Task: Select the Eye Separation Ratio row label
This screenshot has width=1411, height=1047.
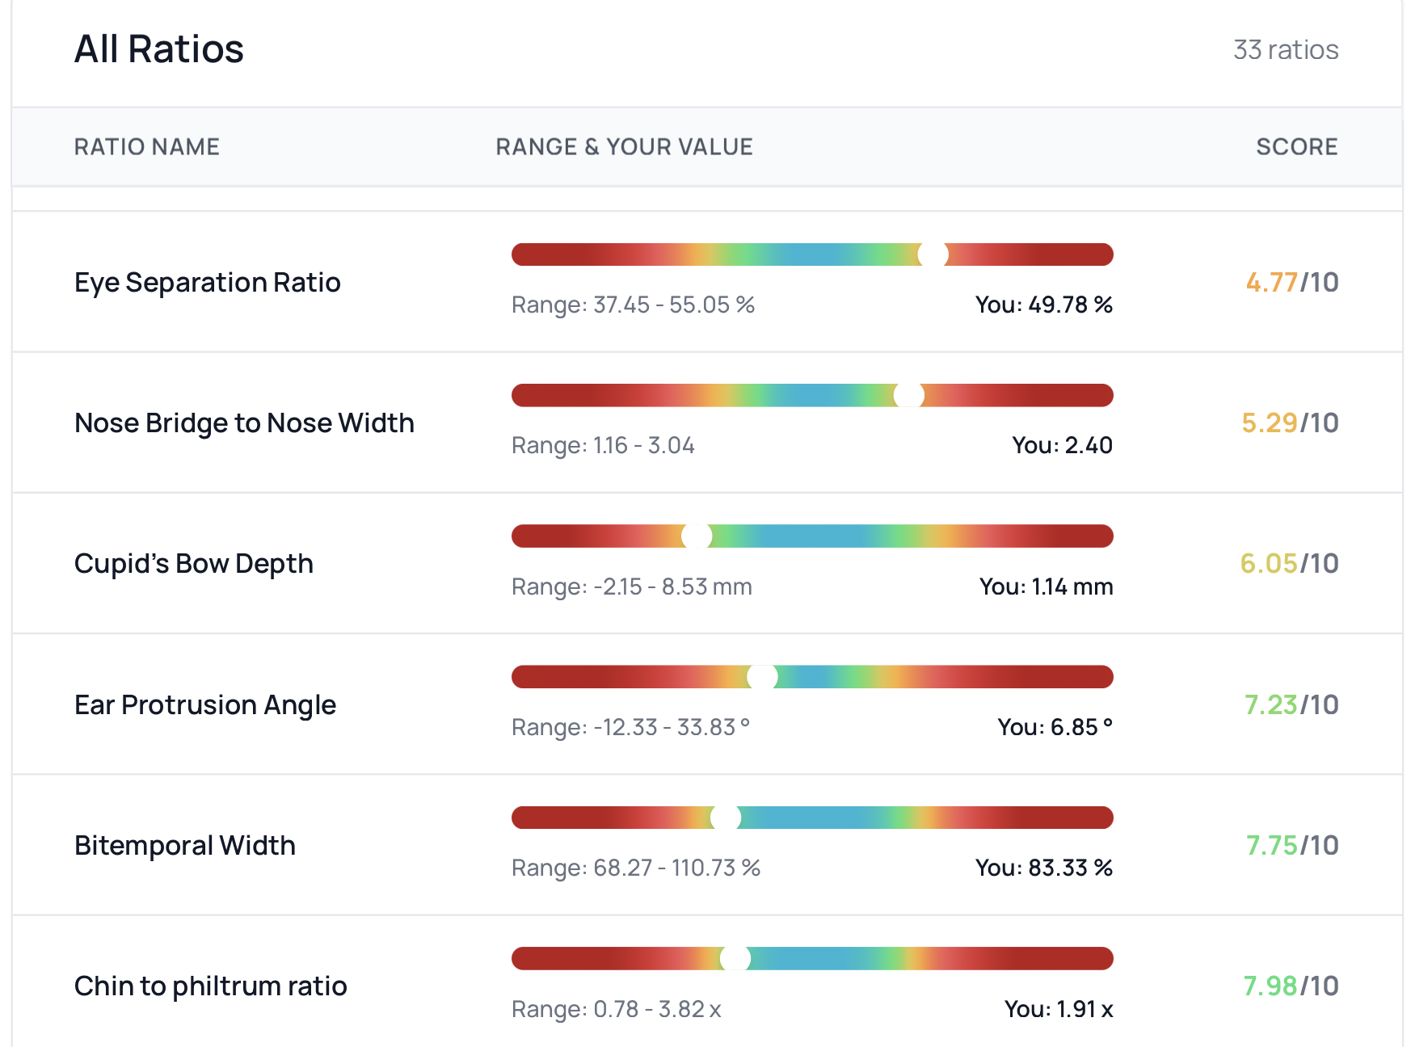Action: pyautogui.click(x=207, y=282)
